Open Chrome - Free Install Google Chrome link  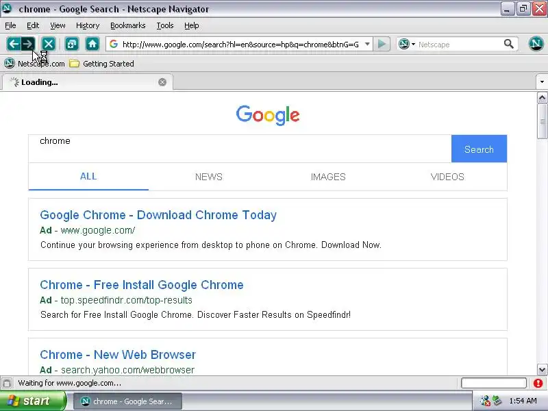pyautogui.click(x=142, y=285)
